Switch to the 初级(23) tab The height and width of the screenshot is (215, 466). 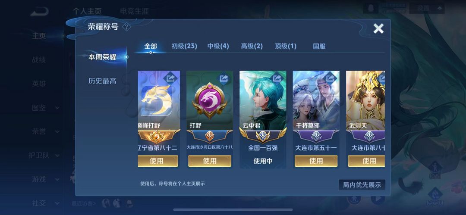pos(184,47)
